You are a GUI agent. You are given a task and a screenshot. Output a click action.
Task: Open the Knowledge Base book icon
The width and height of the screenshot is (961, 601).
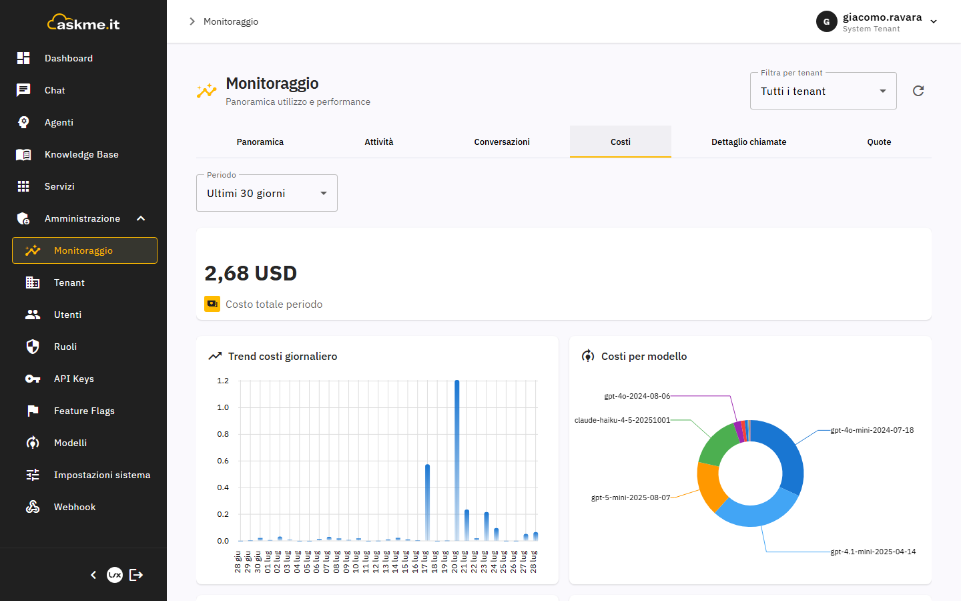(x=23, y=154)
